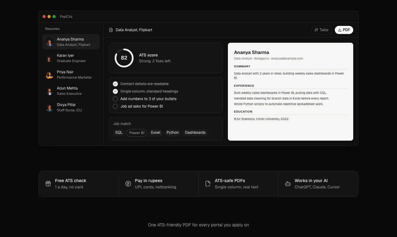This screenshot has height=237, width=397.
Task: Uncheck Contact details are readable
Action: click(x=115, y=84)
